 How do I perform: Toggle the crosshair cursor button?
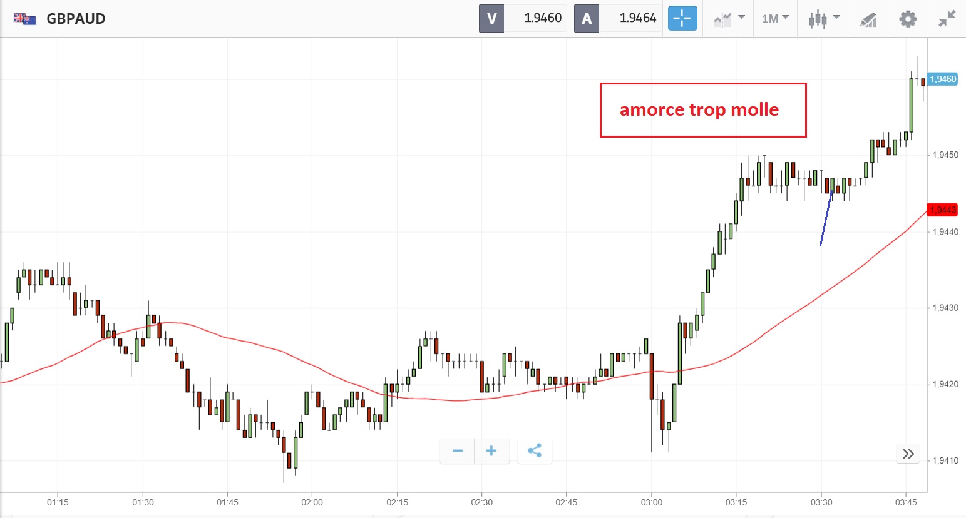point(682,18)
